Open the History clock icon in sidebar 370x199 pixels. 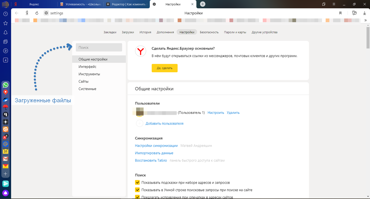(x=5, y=14)
